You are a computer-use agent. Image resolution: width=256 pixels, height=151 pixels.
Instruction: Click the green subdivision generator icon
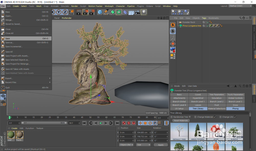tap(112, 12)
